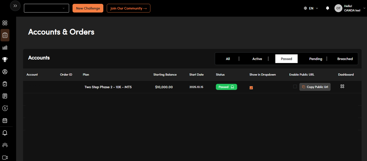Image resolution: width=367 pixels, height=161 pixels.
Task: Open the EN language dropdown
Action: click(x=311, y=8)
